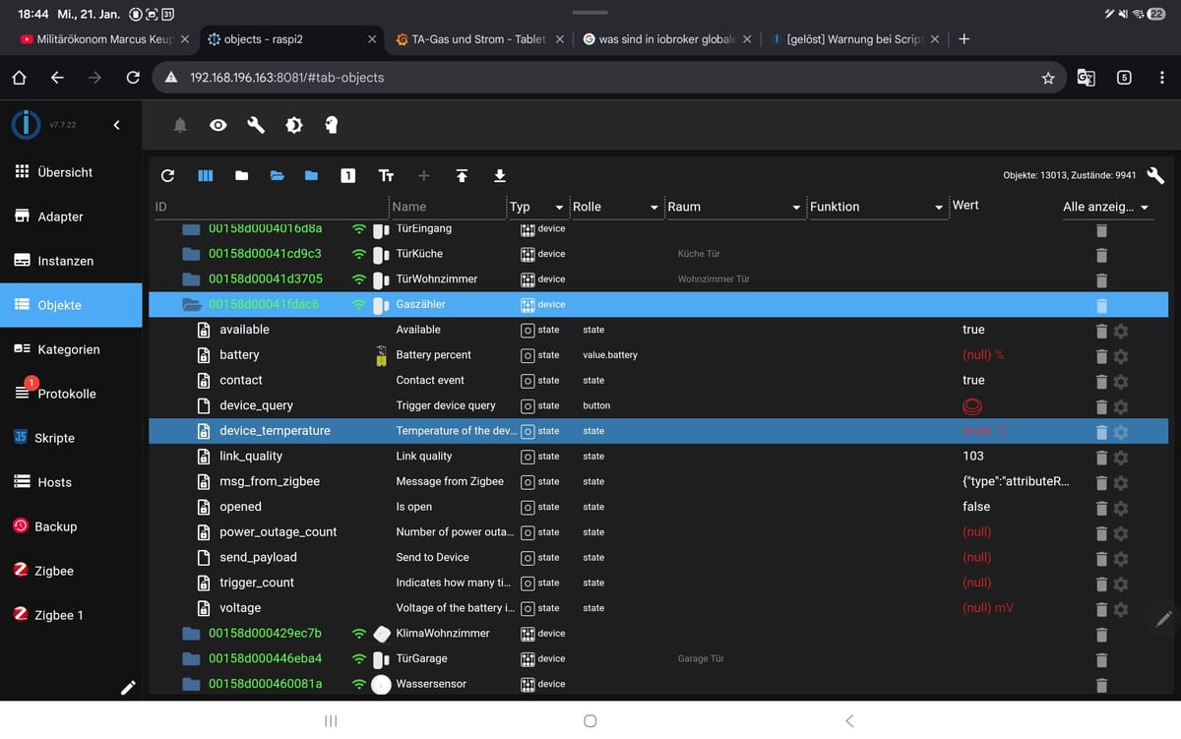This screenshot has height=739, width=1181.
Task: Toggle expert mode head icon
Action: pos(331,125)
